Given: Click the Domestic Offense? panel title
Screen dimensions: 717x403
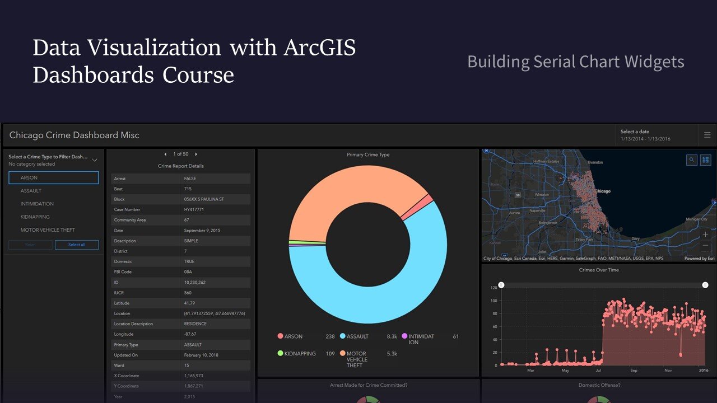Looking at the screenshot, I should click(599, 385).
